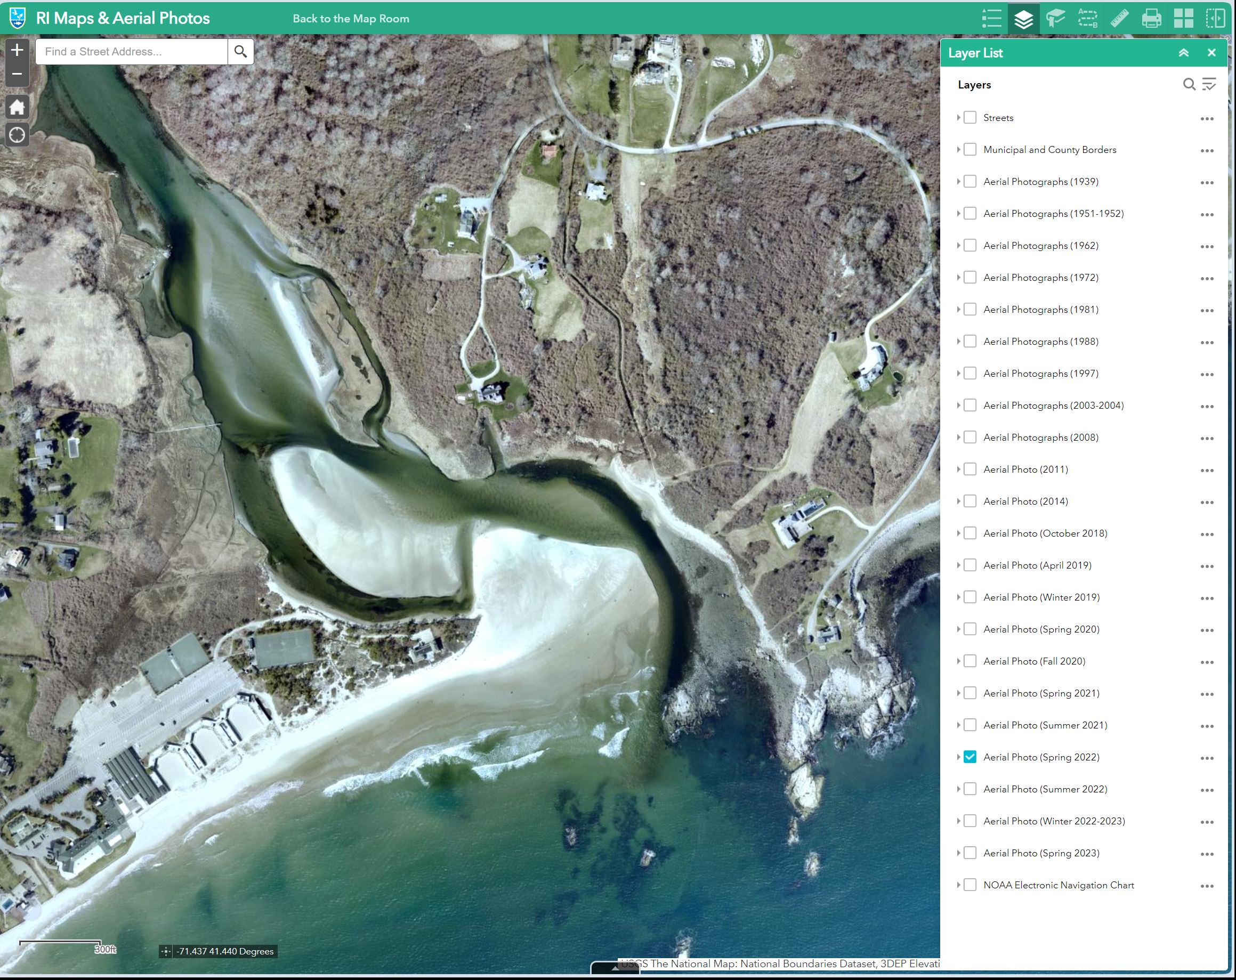1236x980 pixels.
Task: Click inside the Find a Street Address field
Action: [131, 51]
